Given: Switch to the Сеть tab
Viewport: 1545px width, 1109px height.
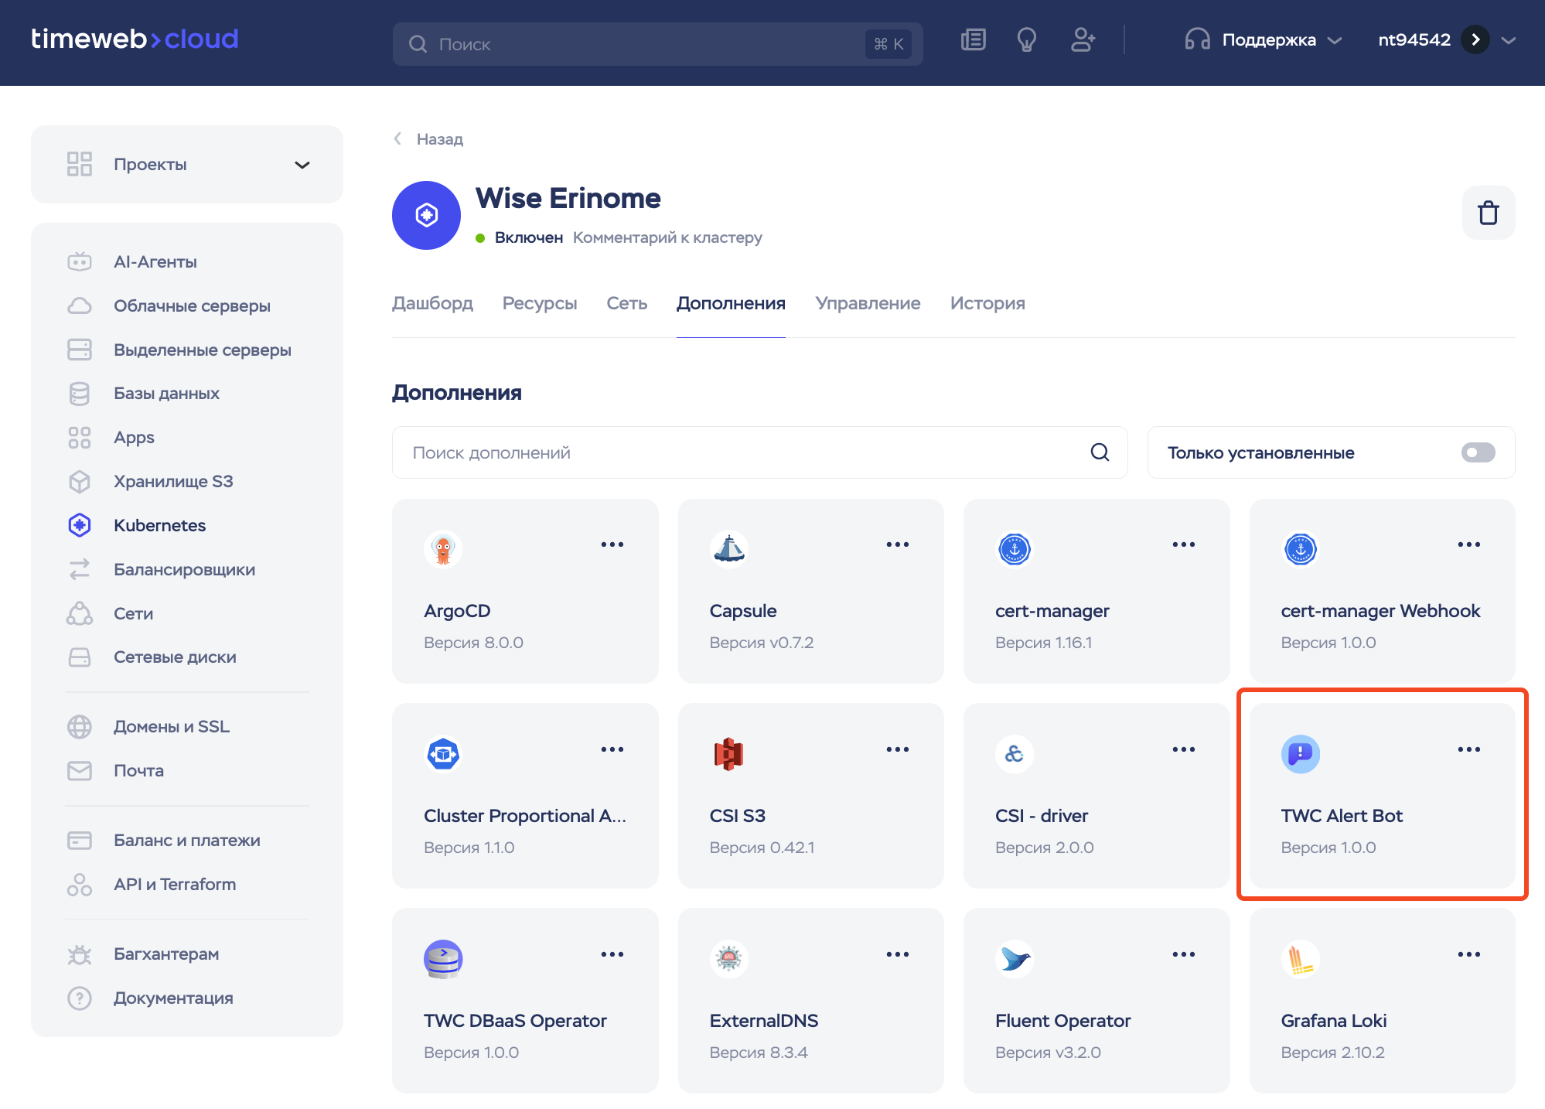Looking at the screenshot, I should pyautogui.click(x=626, y=303).
